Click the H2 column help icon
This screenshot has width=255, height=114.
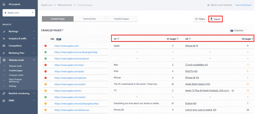pyautogui.click(x=190, y=39)
